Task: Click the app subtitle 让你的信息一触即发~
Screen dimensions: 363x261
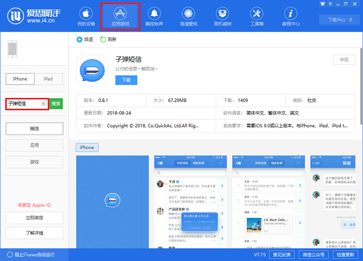Action: tap(136, 69)
